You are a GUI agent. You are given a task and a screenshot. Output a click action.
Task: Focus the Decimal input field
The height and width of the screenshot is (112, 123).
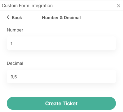click(61, 77)
